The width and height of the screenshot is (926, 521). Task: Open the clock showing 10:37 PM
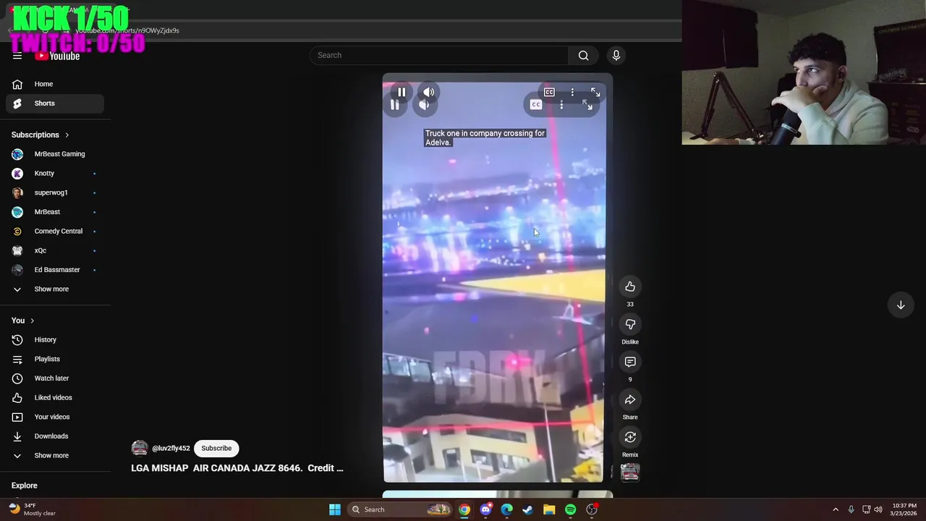point(904,509)
